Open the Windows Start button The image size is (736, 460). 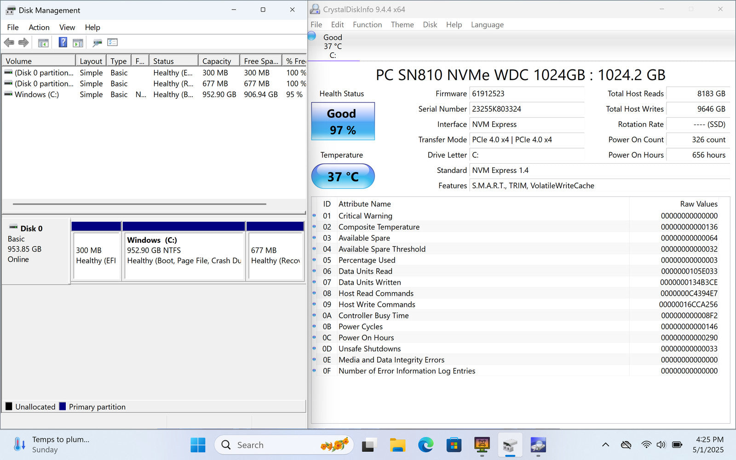point(198,445)
